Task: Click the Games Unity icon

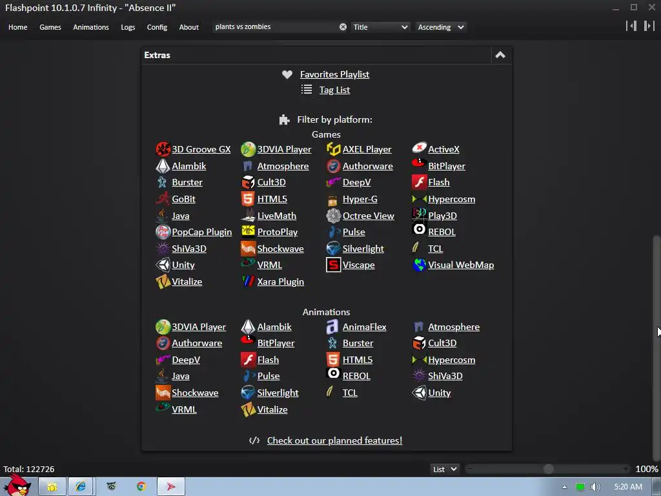Action: [x=163, y=265]
